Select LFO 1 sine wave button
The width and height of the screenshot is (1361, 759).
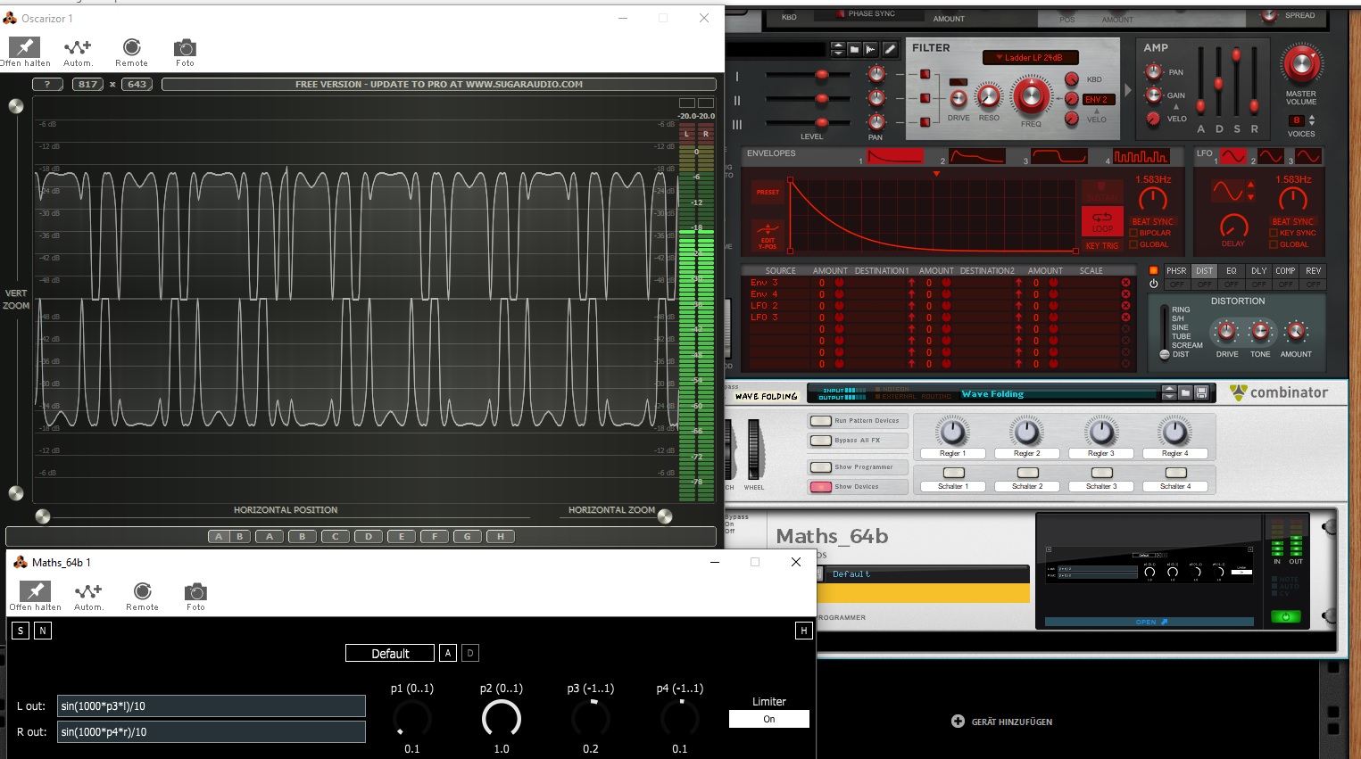(x=1233, y=156)
